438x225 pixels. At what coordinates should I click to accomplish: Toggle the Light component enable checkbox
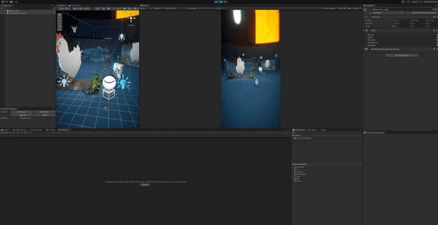point(369,30)
